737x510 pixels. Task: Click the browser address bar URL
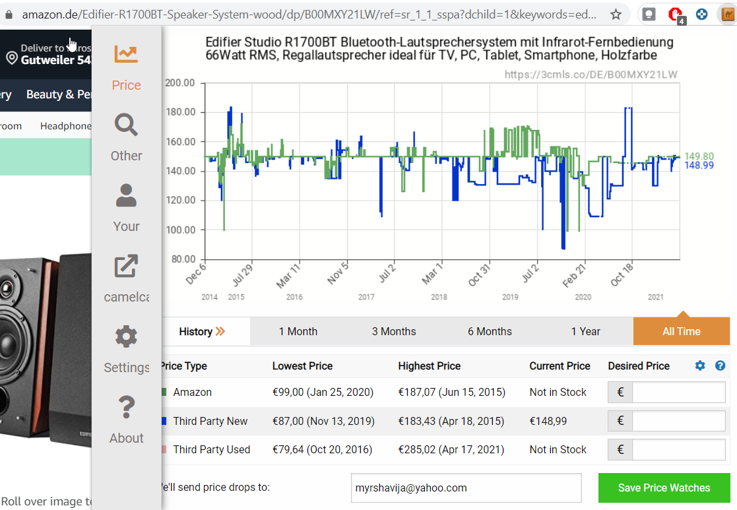click(309, 15)
